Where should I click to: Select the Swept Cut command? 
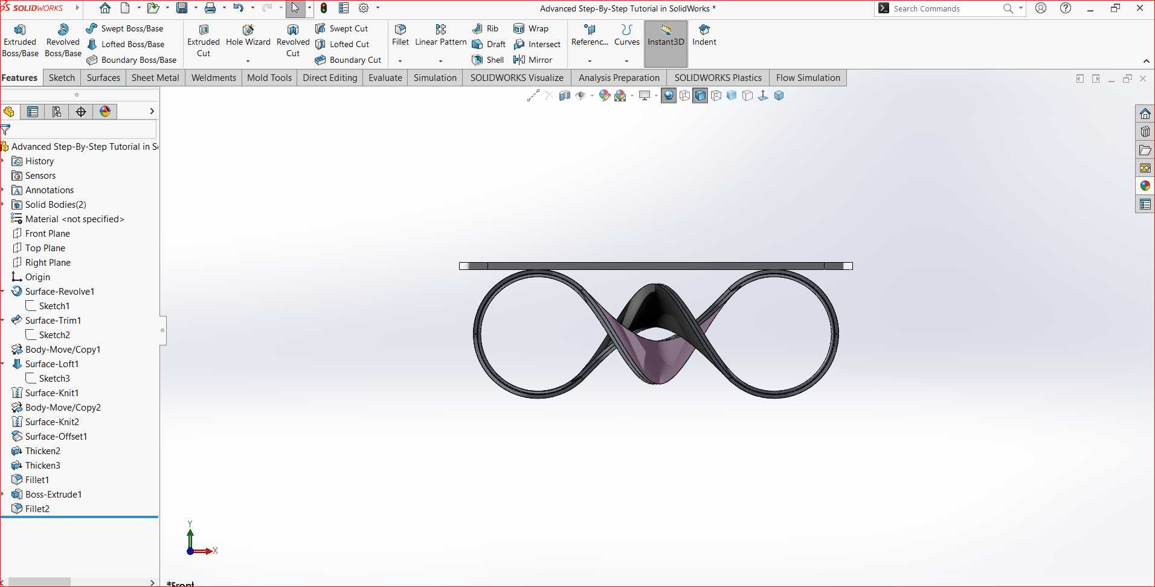341,28
